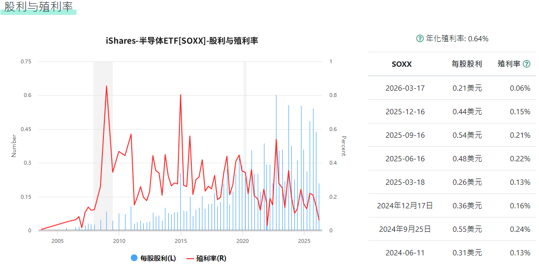Click the 0.45 left axis label
539x264 pixels.
[26, 129]
